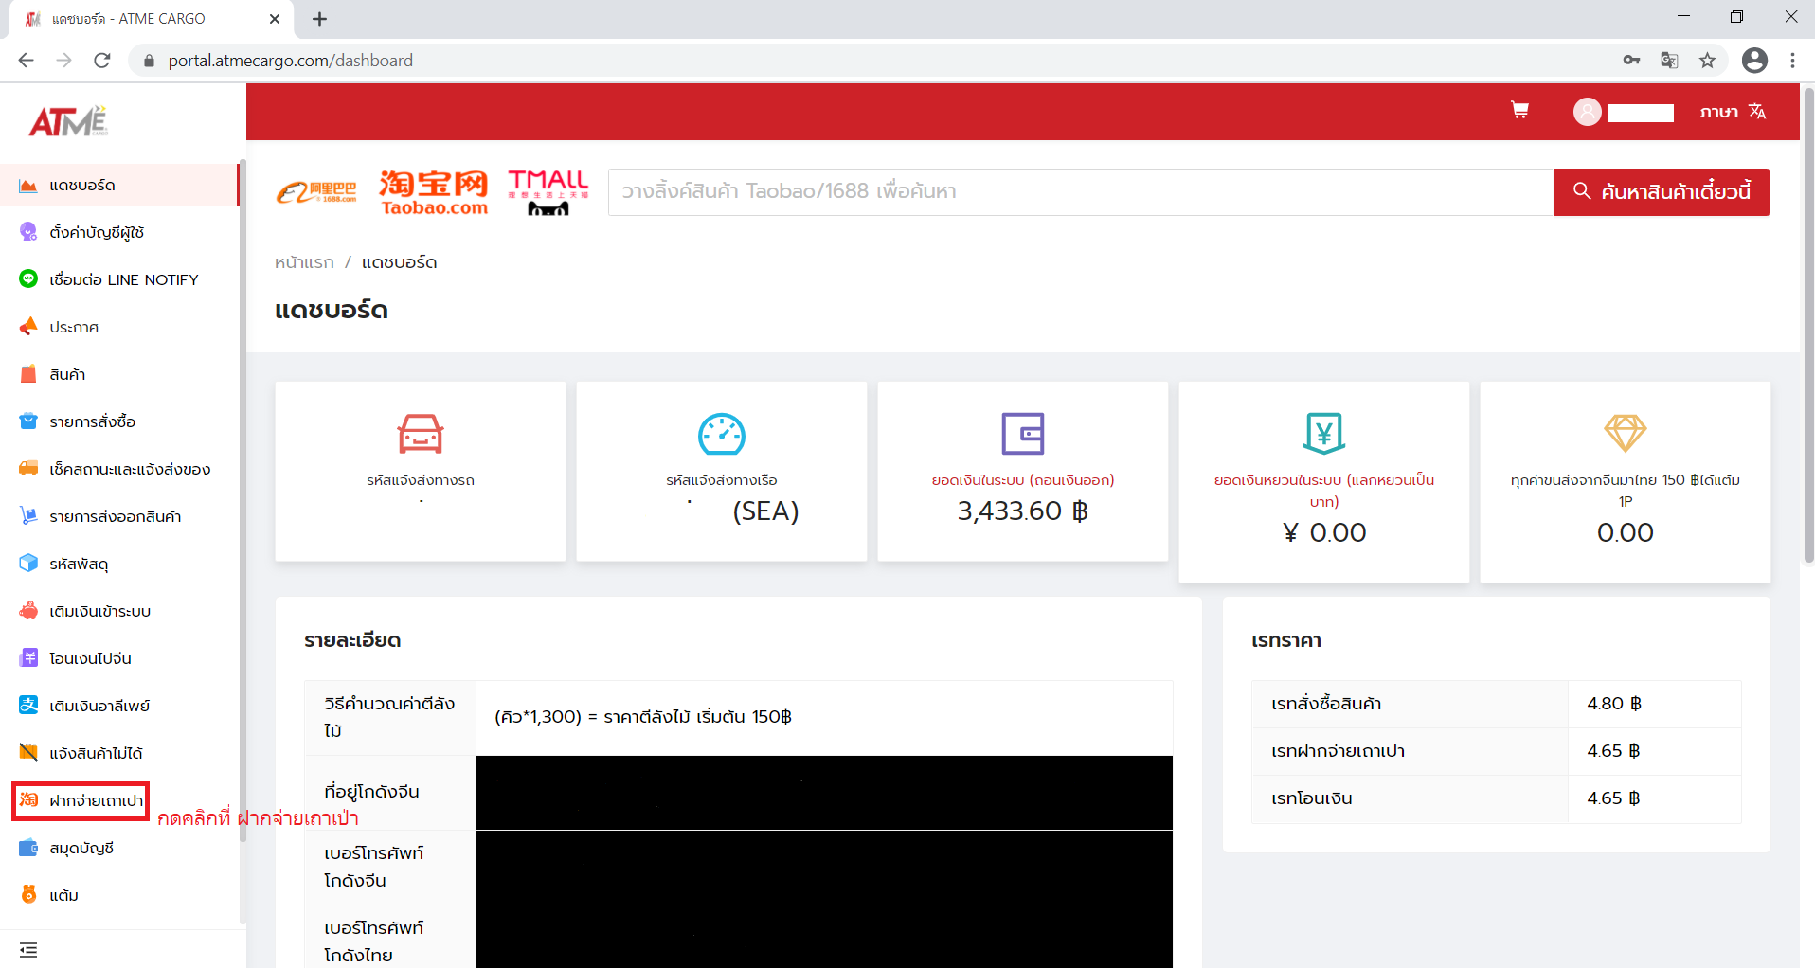The height and width of the screenshot is (968, 1815).
Task: Click the user profile avatar
Action: point(1587,112)
